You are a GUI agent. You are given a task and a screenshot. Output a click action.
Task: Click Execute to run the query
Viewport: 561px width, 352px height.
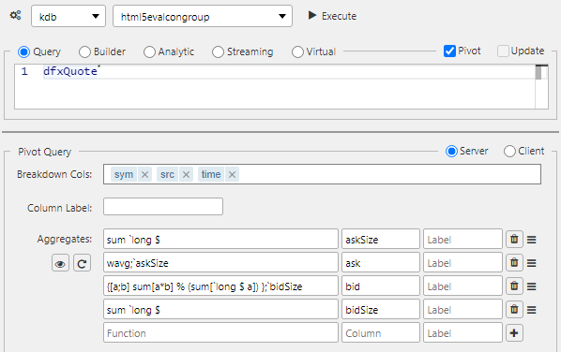click(332, 16)
